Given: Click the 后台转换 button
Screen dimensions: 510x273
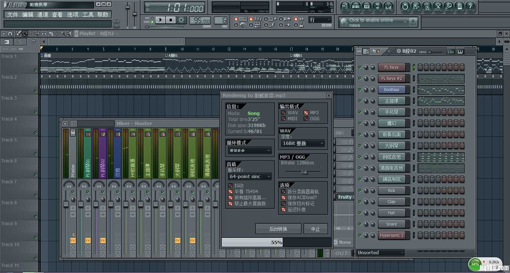Looking at the screenshot, I should [x=278, y=229].
